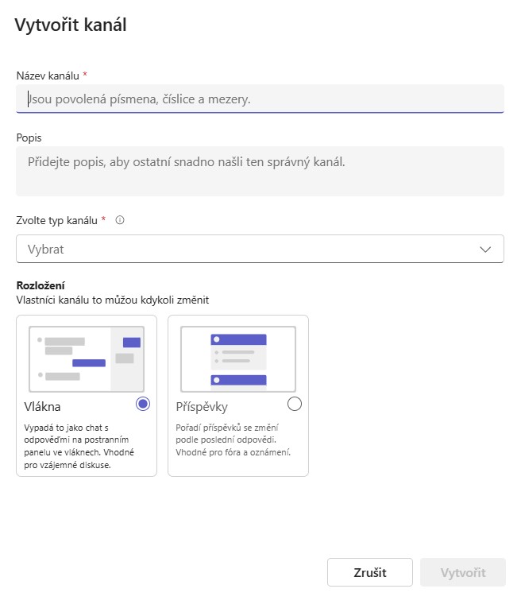Click into the Popis description text area
The image size is (521, 608).
[260, 171]
